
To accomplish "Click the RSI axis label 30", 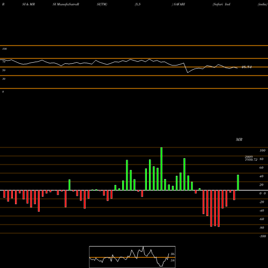I will (x=4, y=79).
